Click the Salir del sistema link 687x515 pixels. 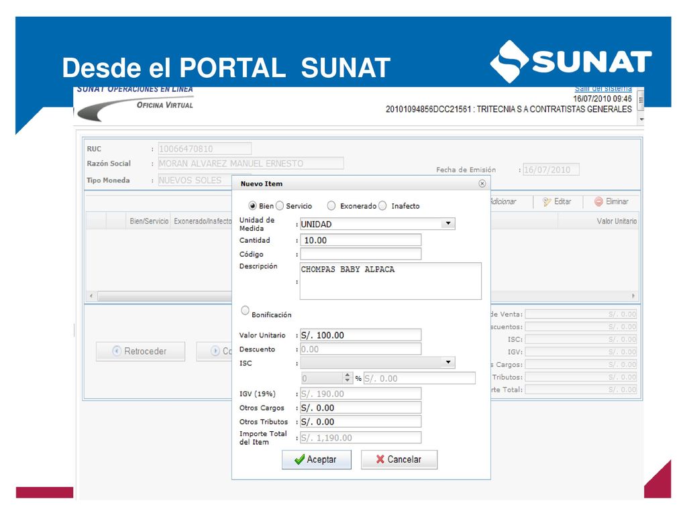[603, 89]
